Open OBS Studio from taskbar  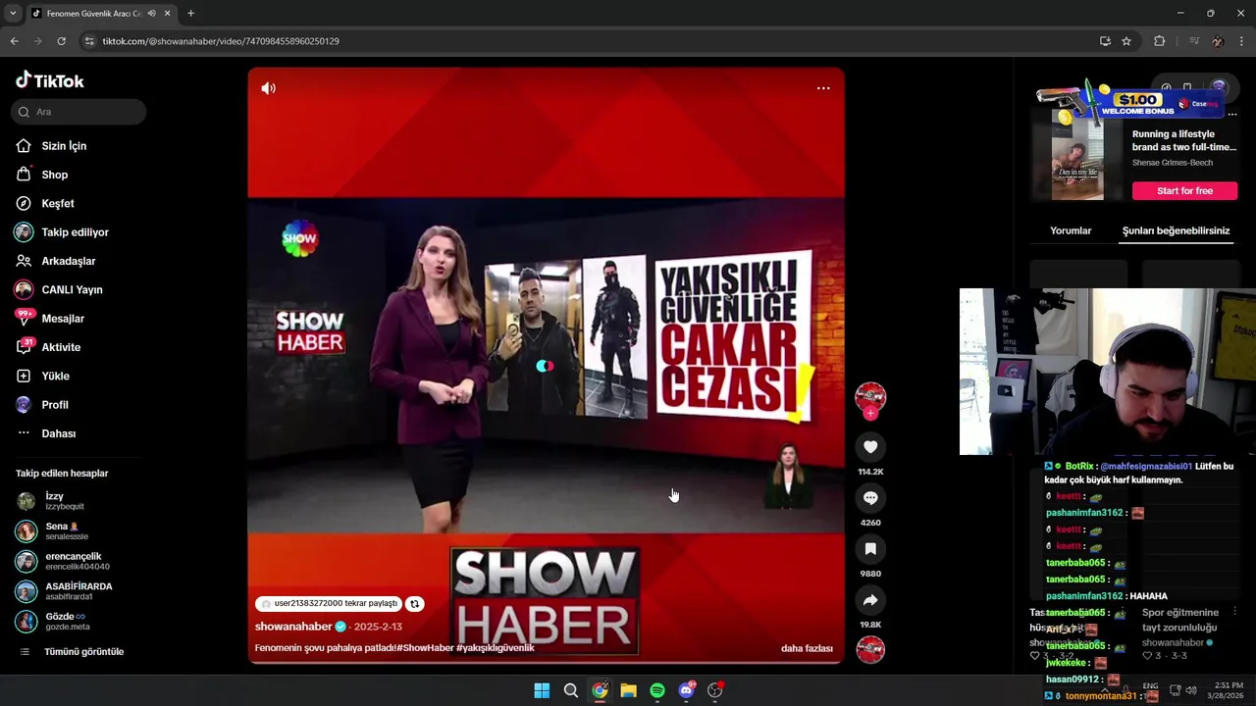pyautogui.click(x=715, y=691)
